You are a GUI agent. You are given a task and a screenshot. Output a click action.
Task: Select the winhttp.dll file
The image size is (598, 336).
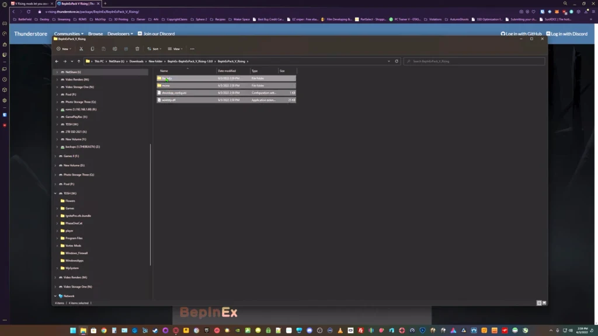226,100
